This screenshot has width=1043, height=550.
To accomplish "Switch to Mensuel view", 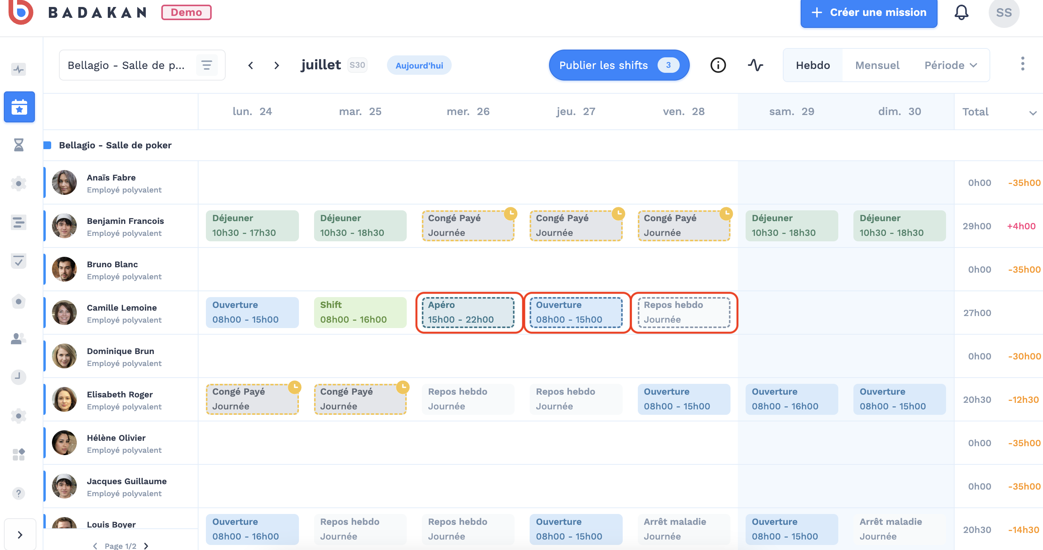I will (877, 65).
